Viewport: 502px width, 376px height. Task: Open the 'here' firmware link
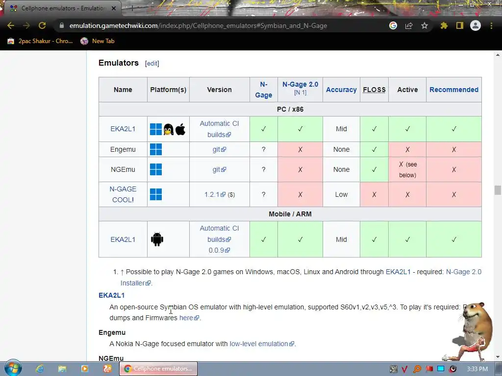(x=189, y=318)
